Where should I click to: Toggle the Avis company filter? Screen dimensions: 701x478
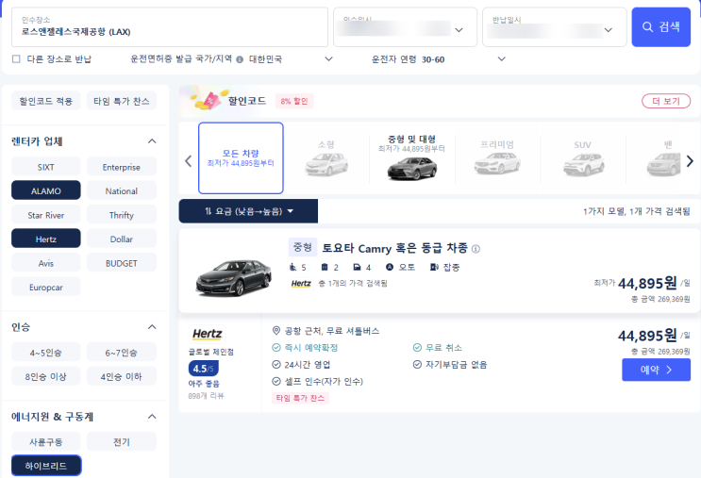coord(46,263)
